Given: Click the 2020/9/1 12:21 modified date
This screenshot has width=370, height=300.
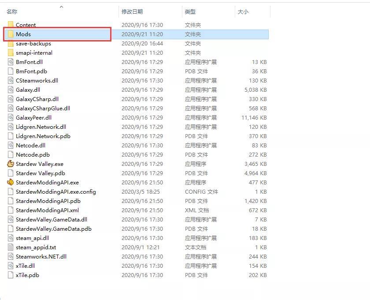Looking at the screenshot, I should (x=141, y=247).
